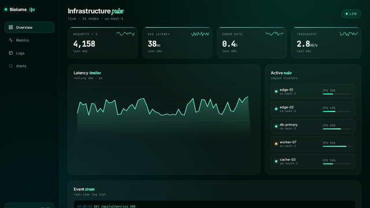Click the Active nodes heading

point(281,73)
